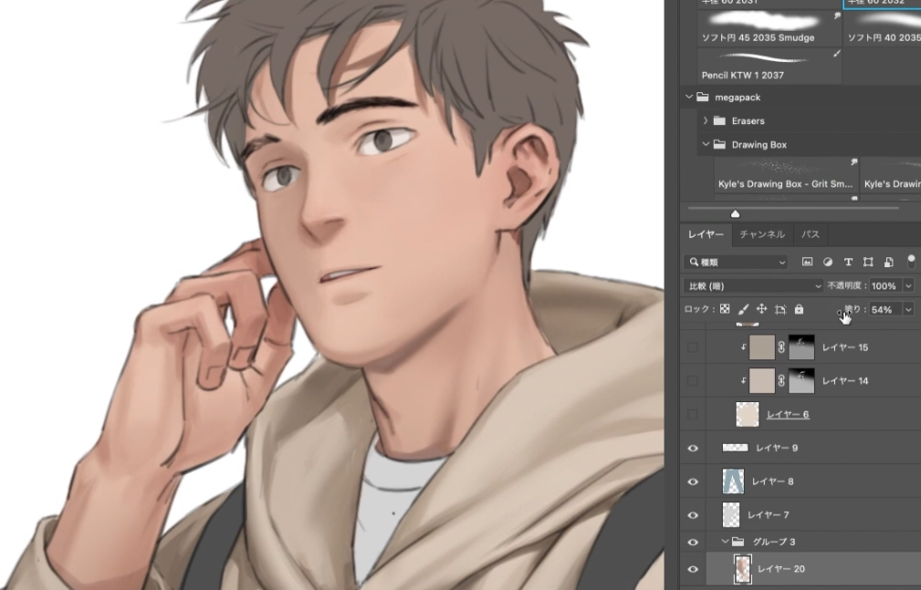Click the lock position move-arrows icon
The height and width of the screenshot is (590, 921).
pos(762,309)
